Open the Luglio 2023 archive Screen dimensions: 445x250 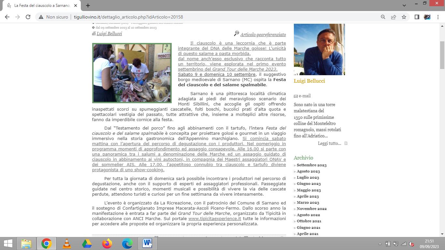(308, 177)
